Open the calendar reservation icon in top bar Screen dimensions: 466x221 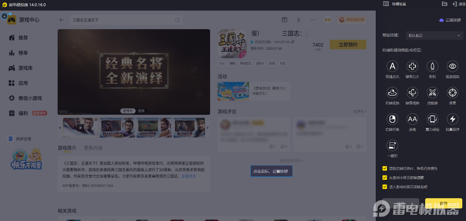pyautogui.click(x=284, y=19)
